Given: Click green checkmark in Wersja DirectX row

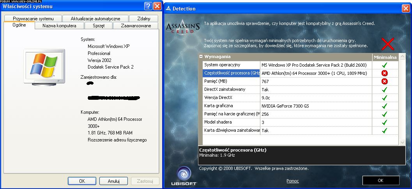Looking at the screenshot, I should [385, 97].
